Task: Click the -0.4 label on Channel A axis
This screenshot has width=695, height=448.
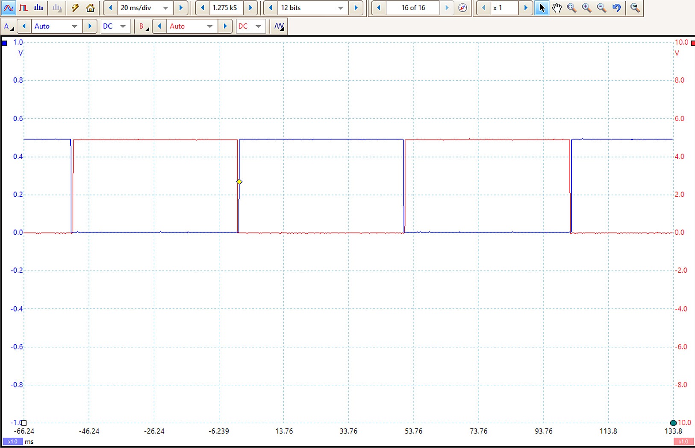Action: tap(17, 309)
